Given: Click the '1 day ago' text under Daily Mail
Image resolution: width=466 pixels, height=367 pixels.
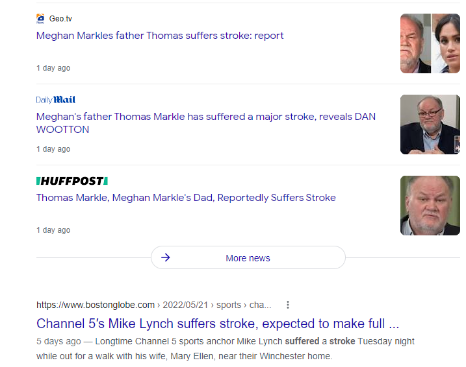Looking at the screenshot, I should click(x=53, y=149).
